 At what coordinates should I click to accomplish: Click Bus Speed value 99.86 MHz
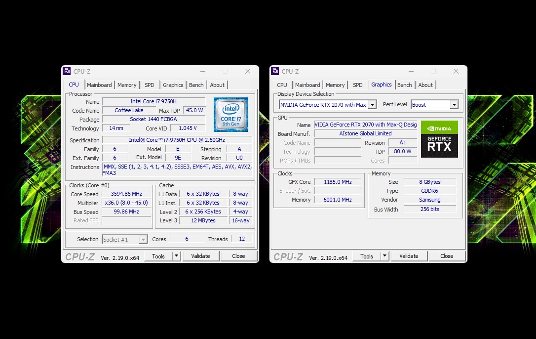tap(126, 212)
